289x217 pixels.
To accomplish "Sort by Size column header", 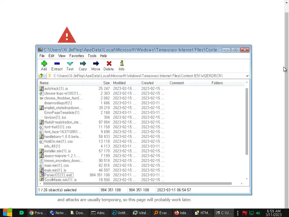I will [x=97, y=83].
